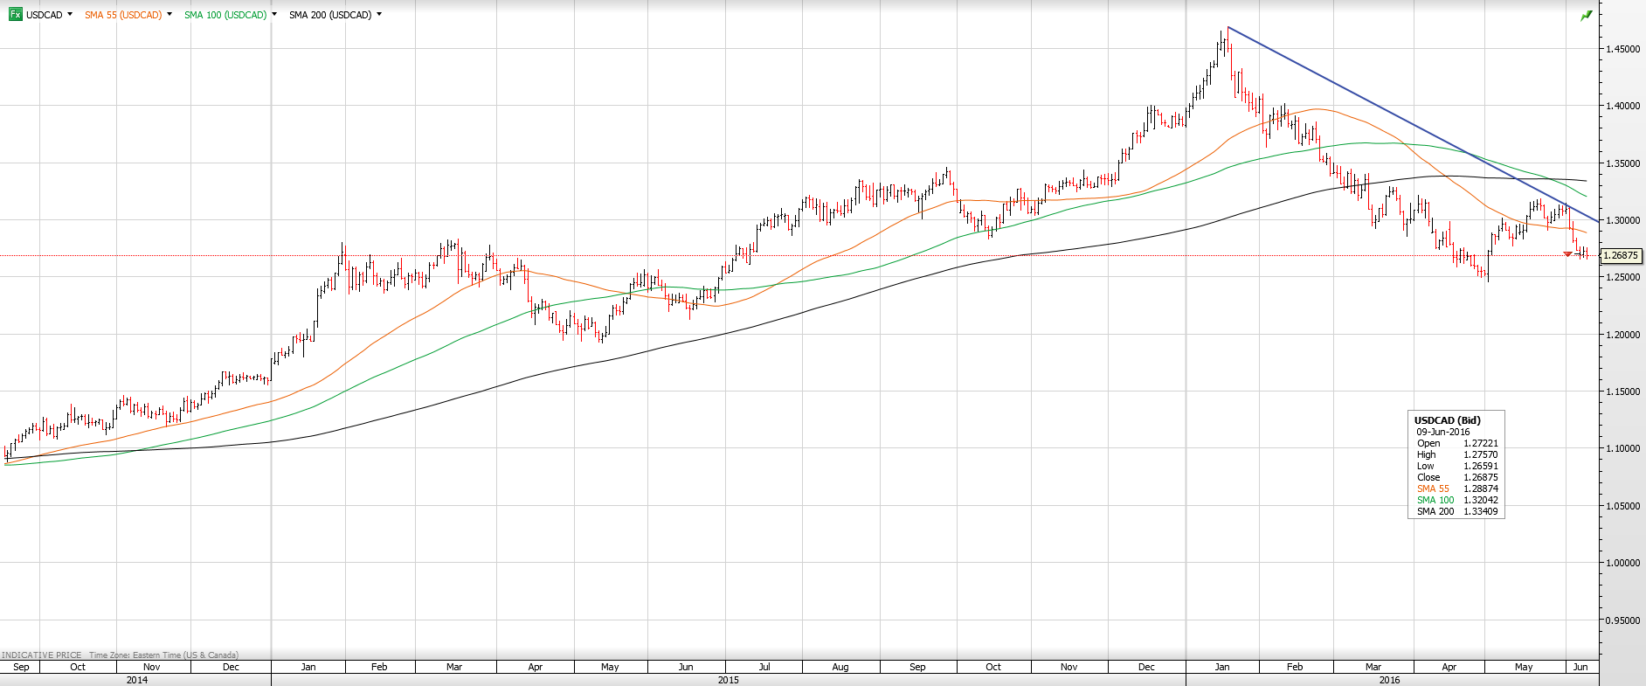Expand the SMA 200 (USDCAD) dropdown arrow
Screen dimensions: 1646x686
[379, 15]
